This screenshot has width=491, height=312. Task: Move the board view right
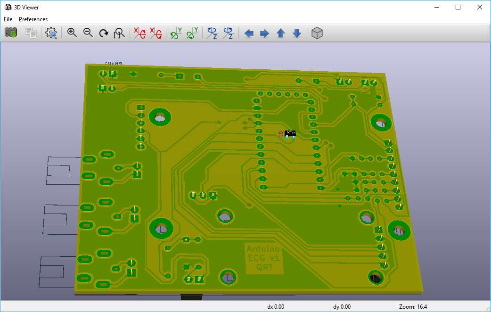pyautogui.click(x=264, y=33)
